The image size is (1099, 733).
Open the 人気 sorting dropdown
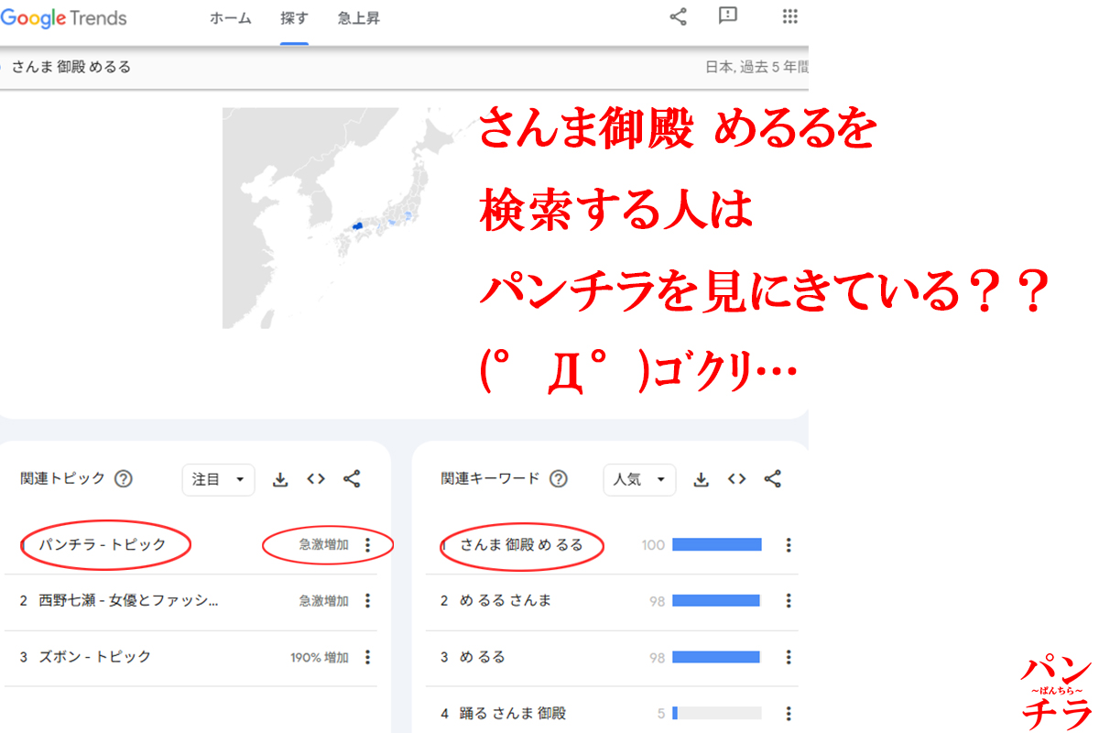[638, 478]
